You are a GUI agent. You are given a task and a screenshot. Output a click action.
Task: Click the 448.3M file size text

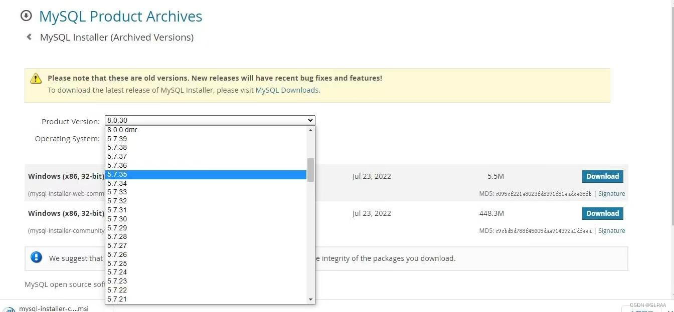(x=491, y=213)
